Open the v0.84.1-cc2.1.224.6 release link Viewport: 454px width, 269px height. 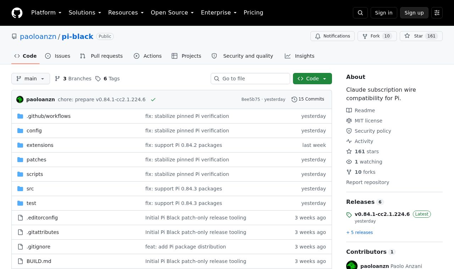pyautogui.click(x=382, y=214)
